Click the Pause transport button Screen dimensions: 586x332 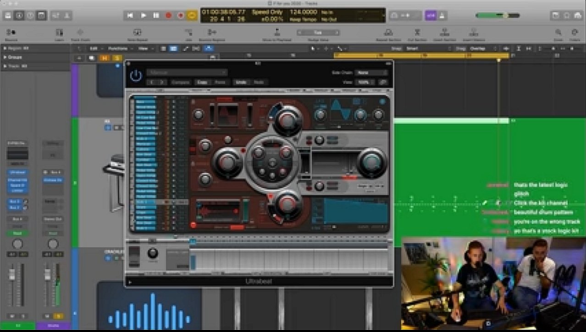coord(156,15)
